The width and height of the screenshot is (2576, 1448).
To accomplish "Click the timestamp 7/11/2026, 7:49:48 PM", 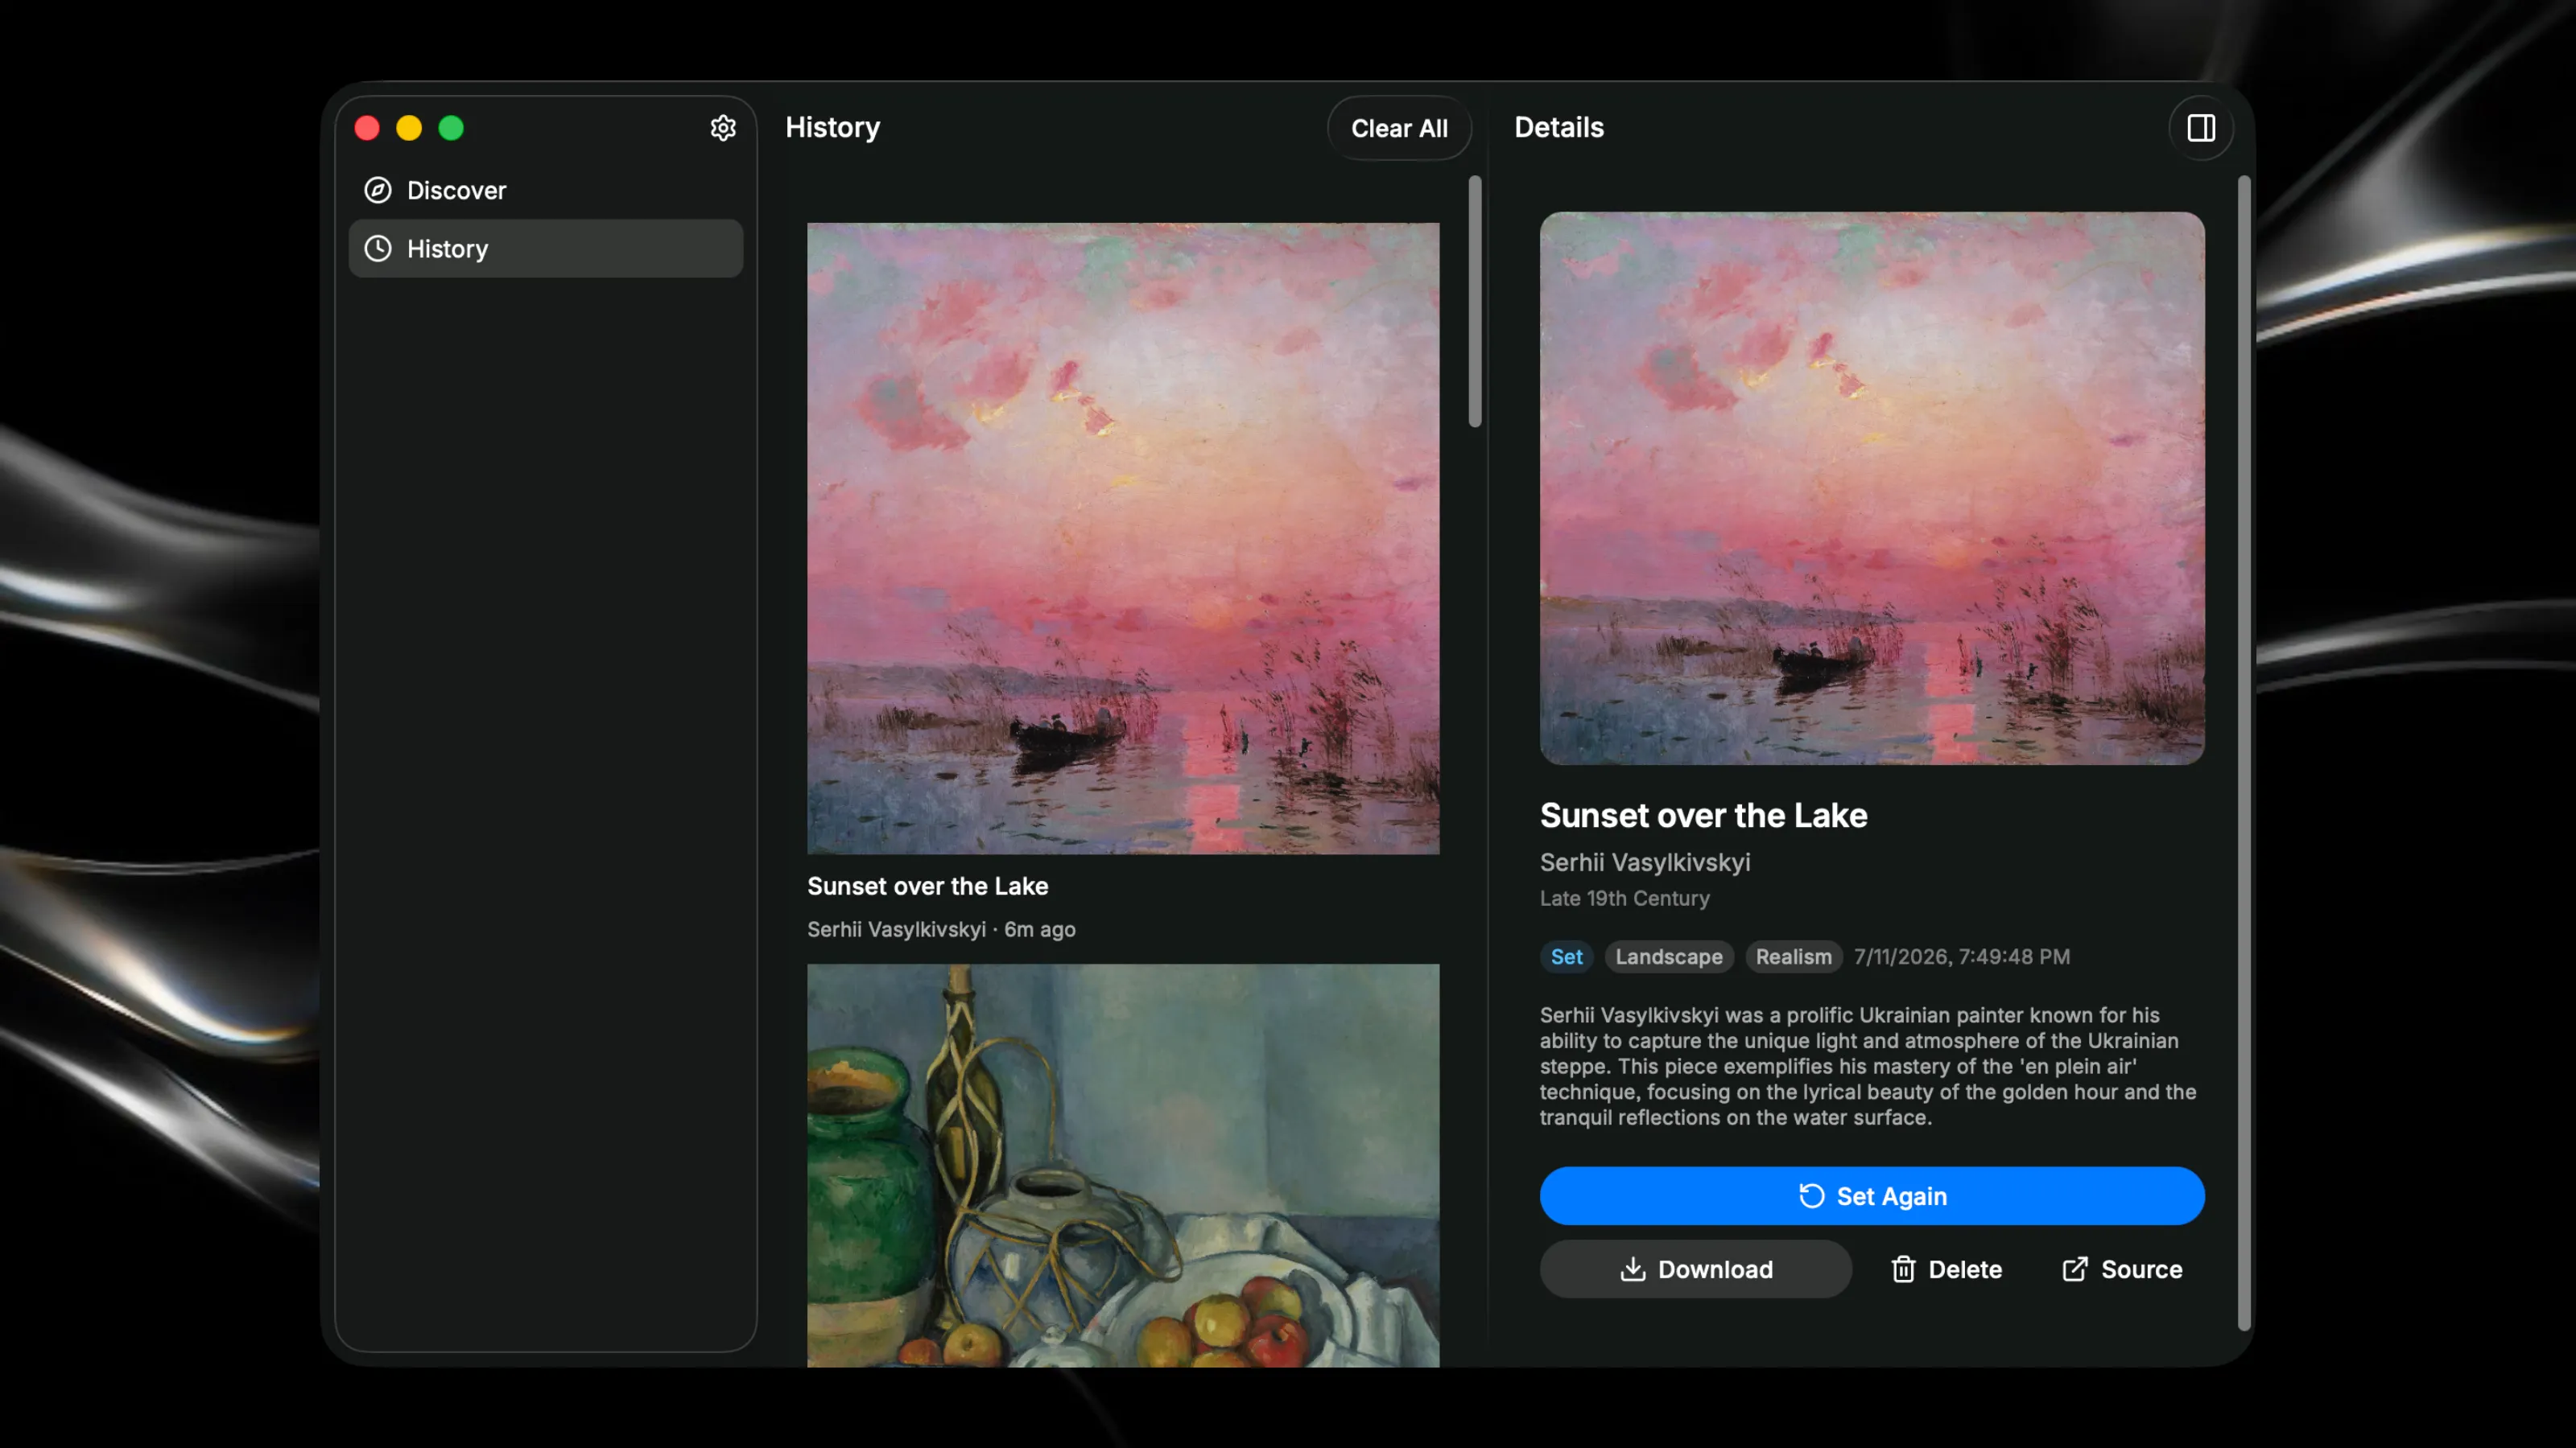I will [x=1961, y=956].
